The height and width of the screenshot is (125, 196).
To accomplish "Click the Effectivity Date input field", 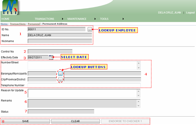I will pyautogui.click(x=38, y=57).
